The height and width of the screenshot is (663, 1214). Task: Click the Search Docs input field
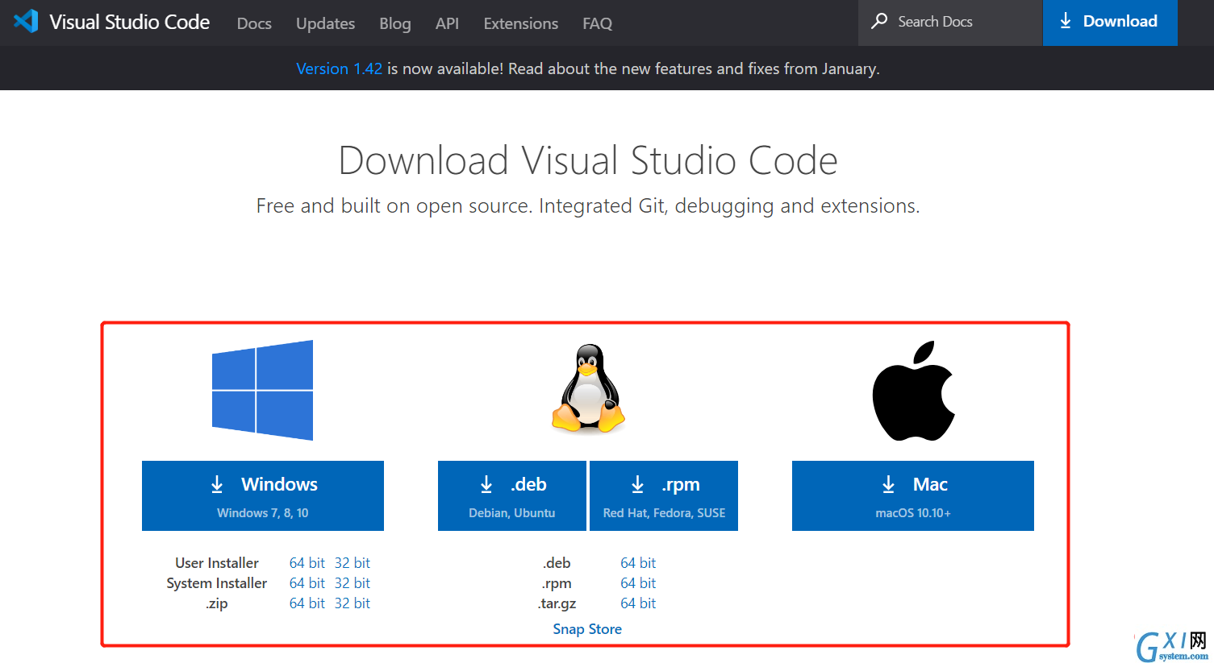coord(950,23)
